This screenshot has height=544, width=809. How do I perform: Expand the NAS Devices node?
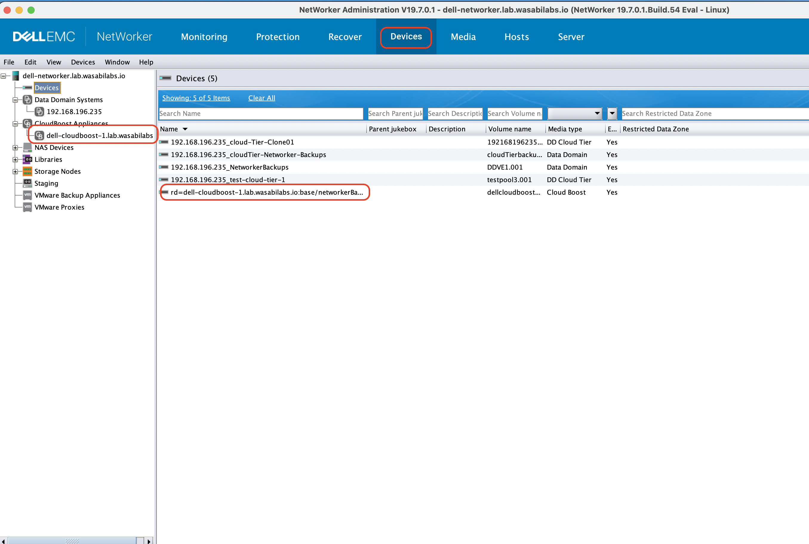[15, 147]
